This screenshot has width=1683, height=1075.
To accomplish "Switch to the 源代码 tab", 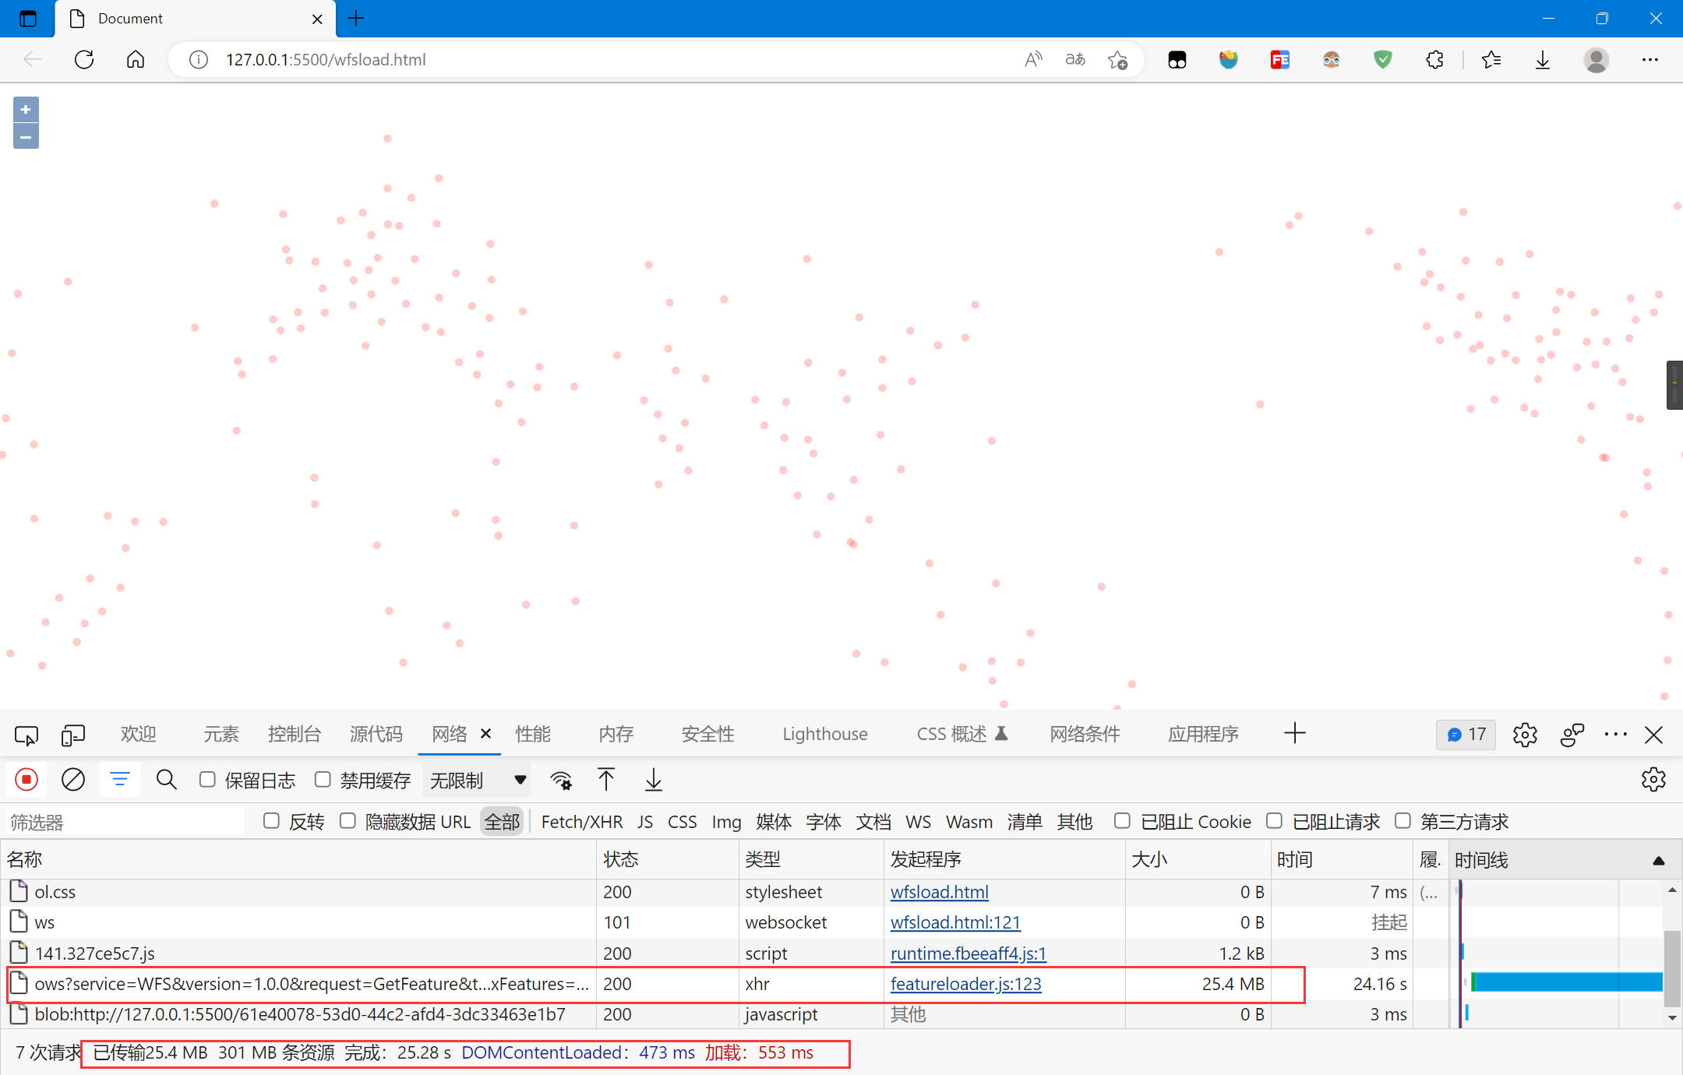I will [376, 735].
